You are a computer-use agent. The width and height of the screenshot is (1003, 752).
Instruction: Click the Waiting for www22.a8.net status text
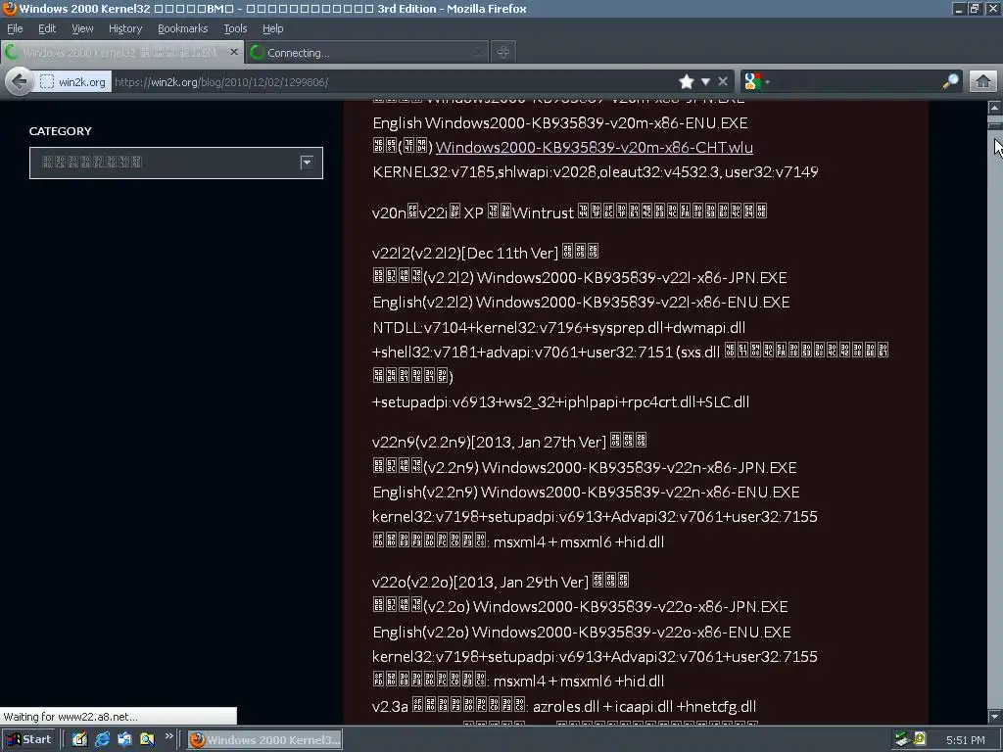click(71, 717)
